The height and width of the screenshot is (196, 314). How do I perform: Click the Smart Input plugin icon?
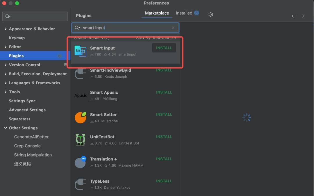click(x=81, y=51)
